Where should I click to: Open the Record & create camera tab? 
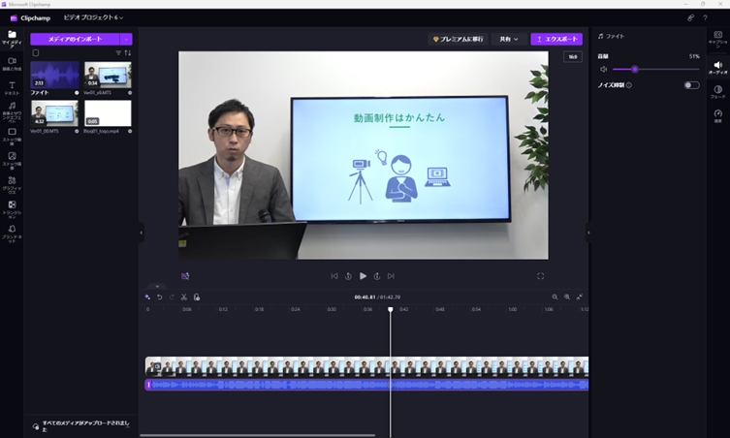(12, 64)
